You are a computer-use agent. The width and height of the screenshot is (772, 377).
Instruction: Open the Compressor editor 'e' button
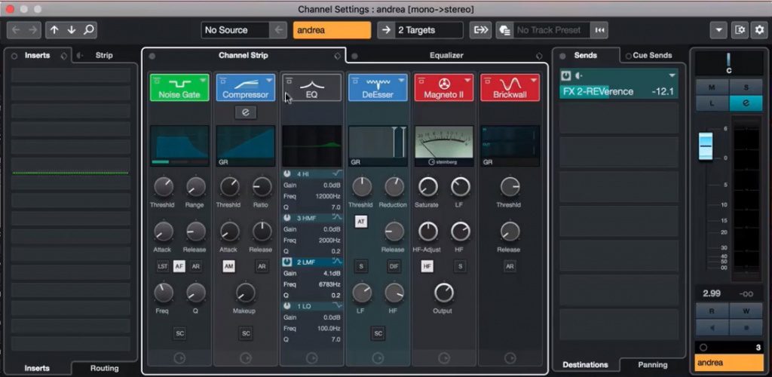245,112
